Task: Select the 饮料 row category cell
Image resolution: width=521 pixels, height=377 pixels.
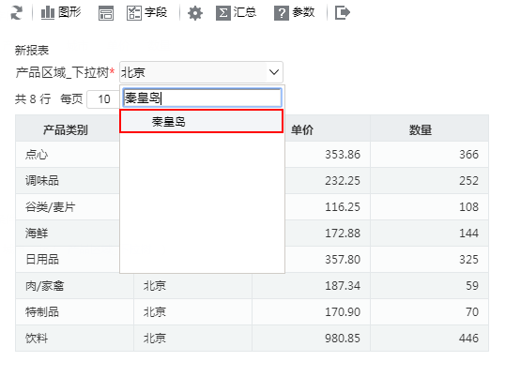Action: (x=74, y=339)
